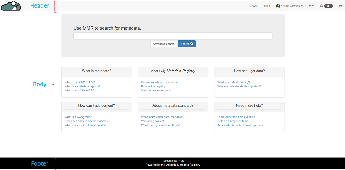Click Accessibility link in the footer
The width and height of the screenshot is (345, 170).
pyautogui.click(x=169, y=161)
